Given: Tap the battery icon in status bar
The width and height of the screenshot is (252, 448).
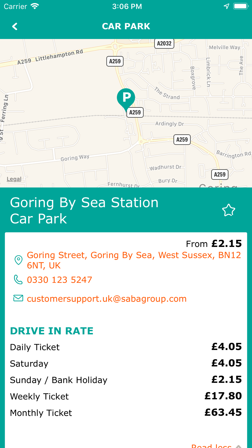Looking at the screenshot, I should click(x=241, y=6).
